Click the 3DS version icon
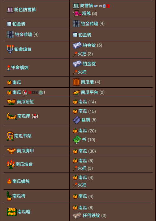Viewport: 156px width, 221px height. 33,92
